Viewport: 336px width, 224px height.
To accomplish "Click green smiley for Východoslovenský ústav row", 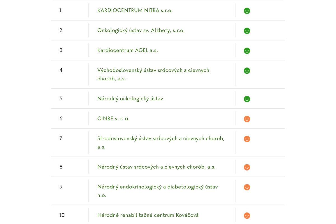I will tap(247, 71).
